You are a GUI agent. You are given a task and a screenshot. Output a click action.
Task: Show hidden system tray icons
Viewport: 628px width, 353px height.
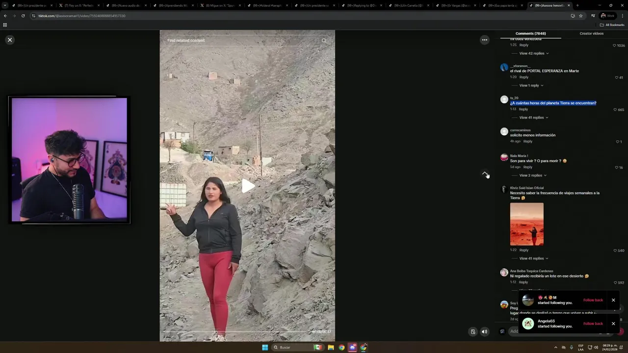(x=556, y=347)
